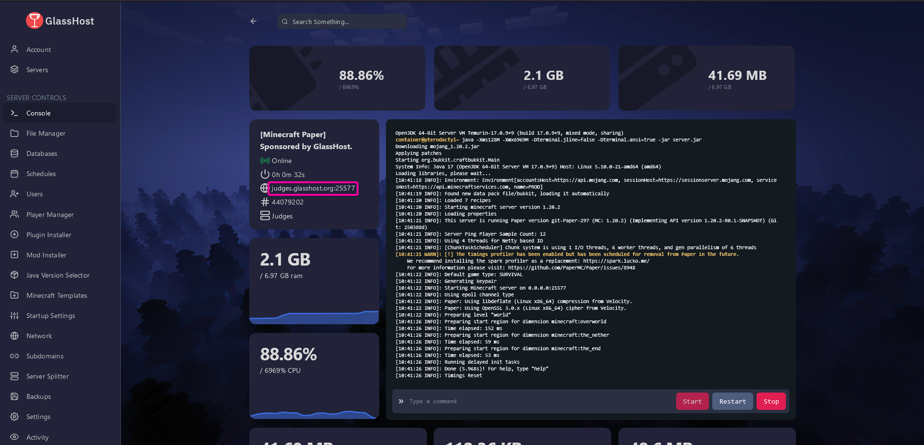Click the Startup Settings sliders icon
This screenshot has width=924, height=445.
pos(14,316)
